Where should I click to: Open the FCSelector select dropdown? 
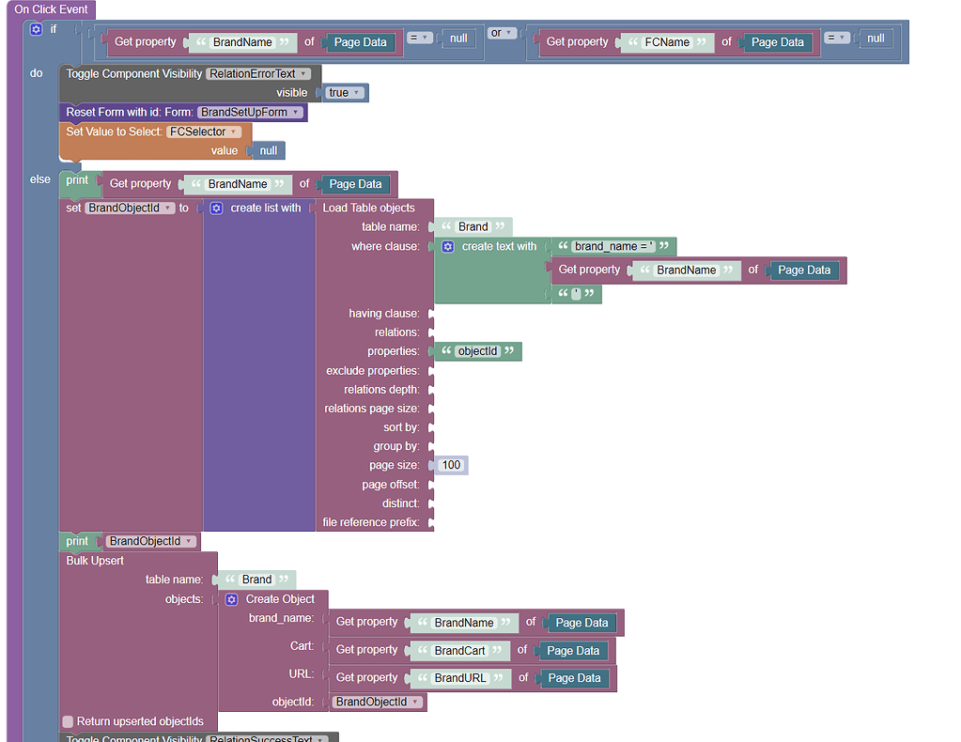(x=203, y=131)
